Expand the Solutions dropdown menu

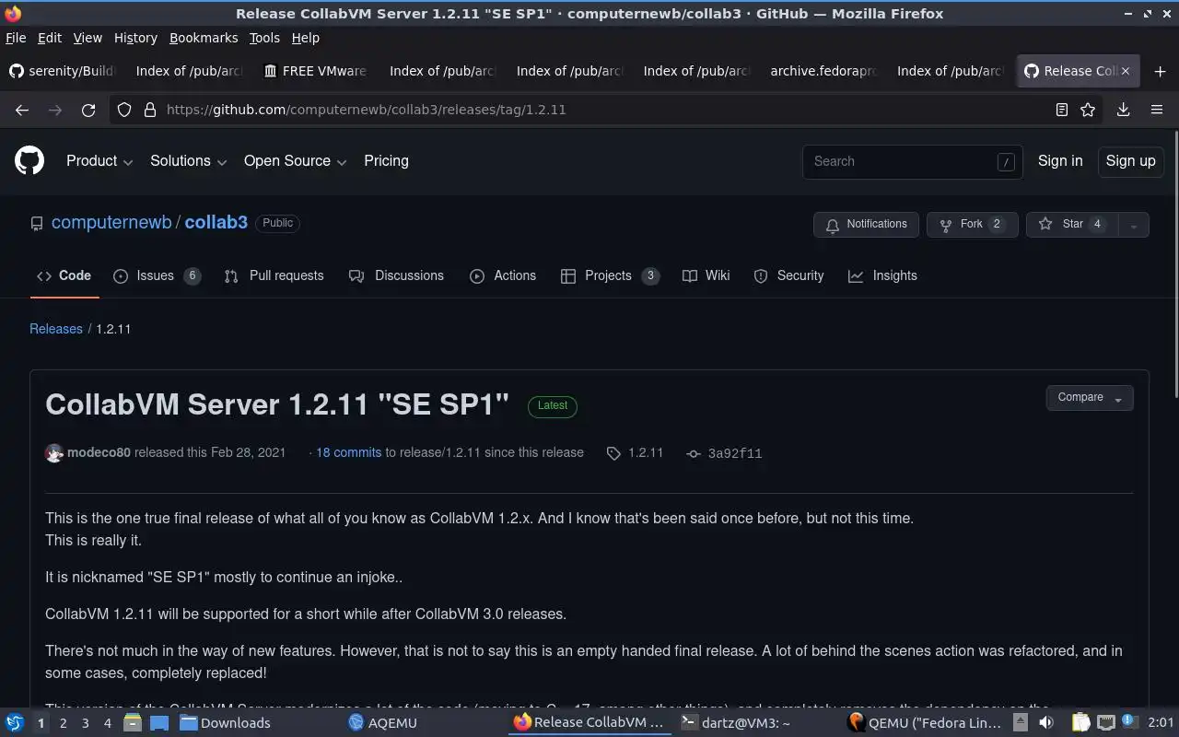tap(188, 161)
